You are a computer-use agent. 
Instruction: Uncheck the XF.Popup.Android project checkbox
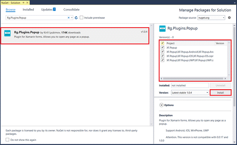click(x=162, y=52)
